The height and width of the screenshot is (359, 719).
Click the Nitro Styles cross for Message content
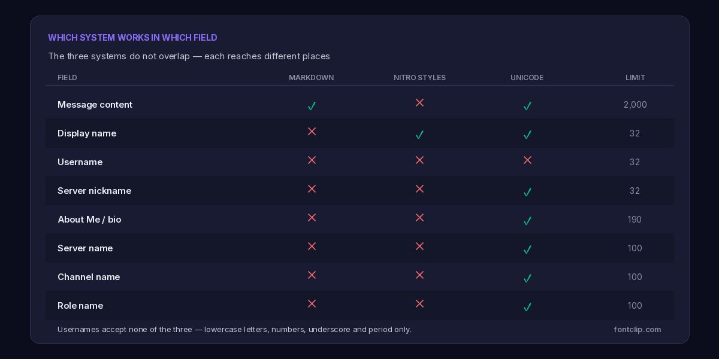419,103
